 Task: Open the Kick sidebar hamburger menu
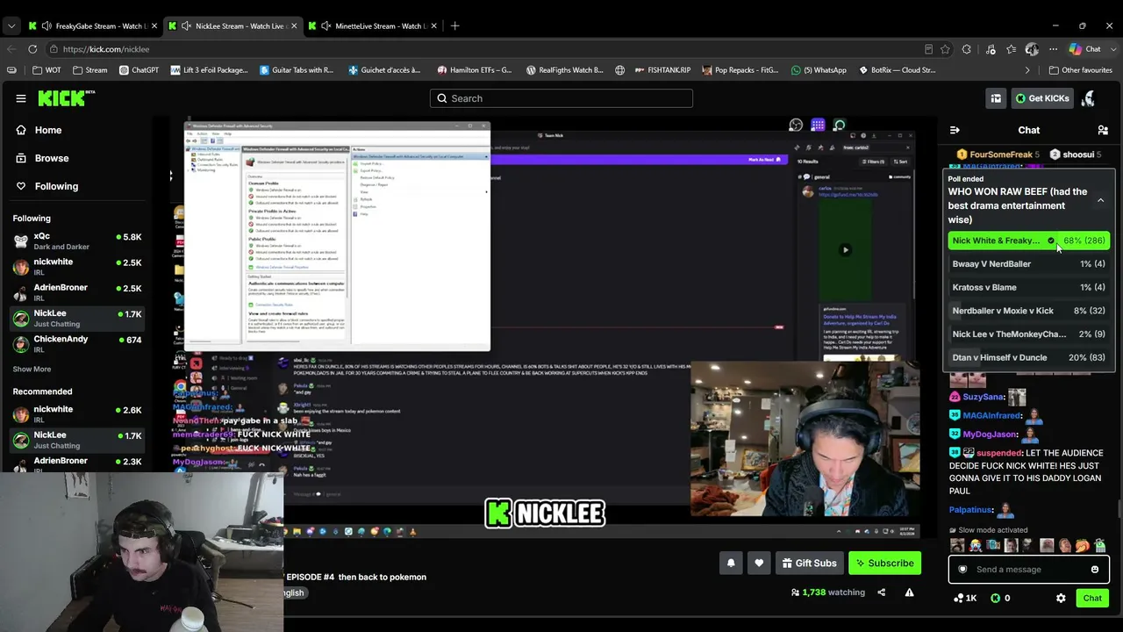click(21, 98)
